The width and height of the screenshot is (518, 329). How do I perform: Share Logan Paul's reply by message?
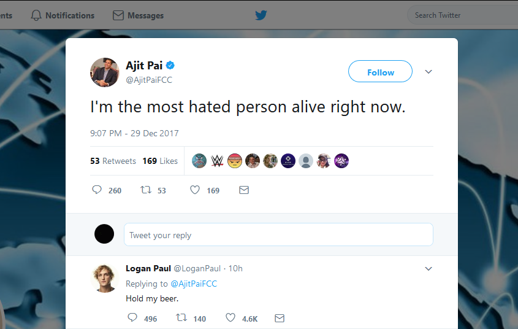(x=280, y=318)
